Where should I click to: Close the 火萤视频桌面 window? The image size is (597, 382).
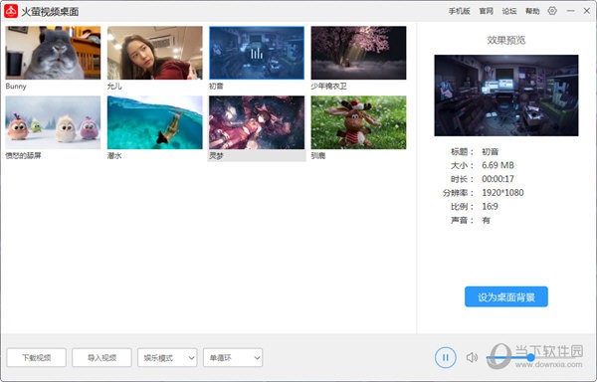(x=587, y=11)
